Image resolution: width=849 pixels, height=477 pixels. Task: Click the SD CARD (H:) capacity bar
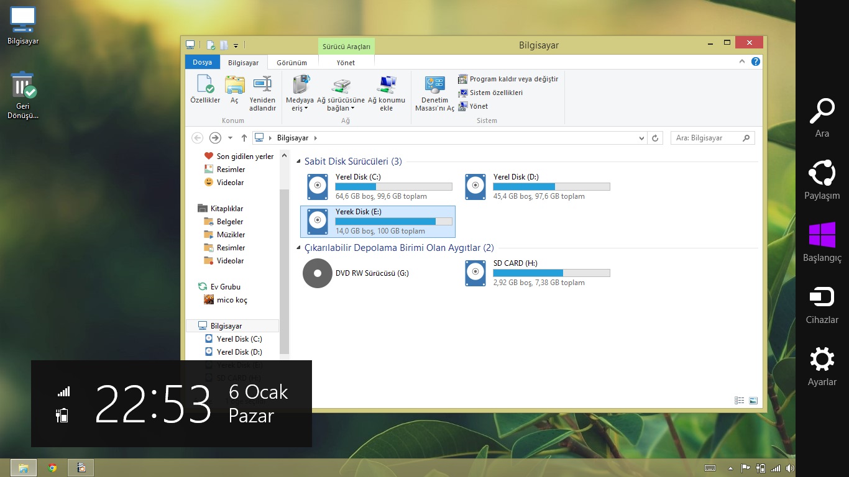click(551, 273)
